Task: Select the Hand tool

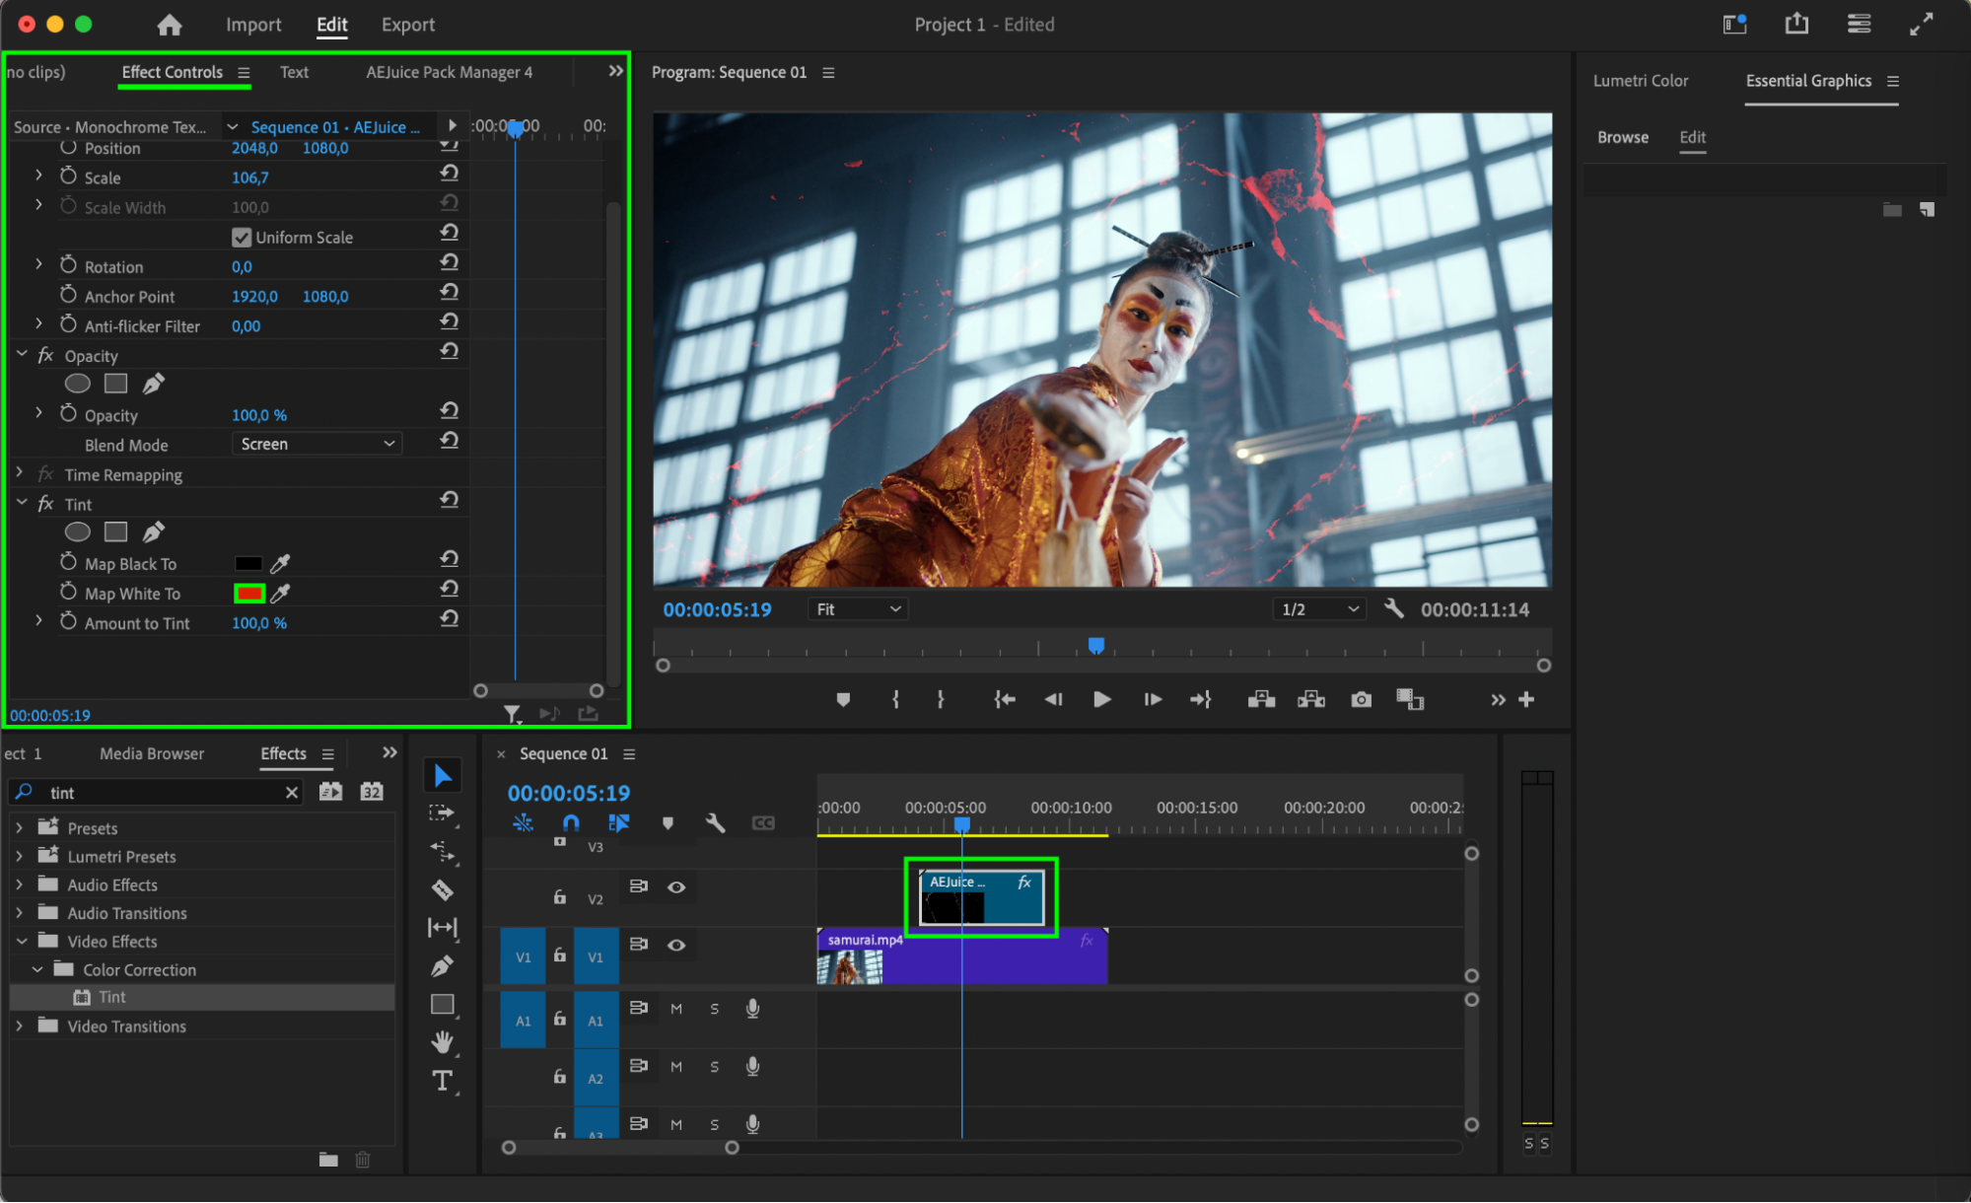Action: coord(442,1042)
